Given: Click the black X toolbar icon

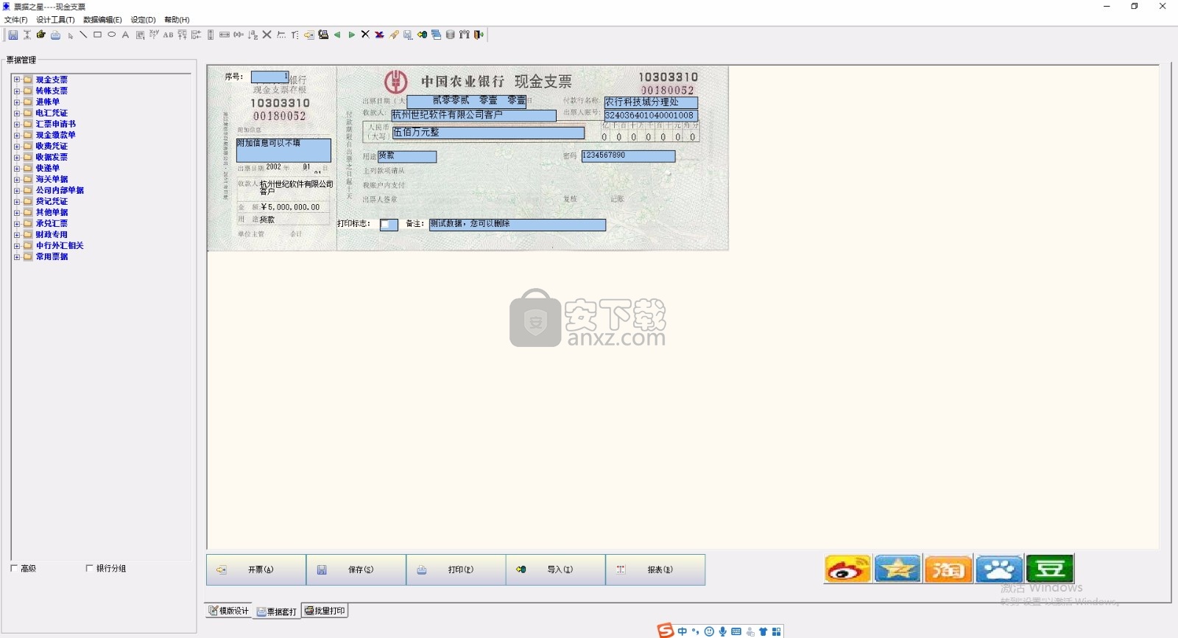Looking at the screenshot, I should [x=365, y=35].
